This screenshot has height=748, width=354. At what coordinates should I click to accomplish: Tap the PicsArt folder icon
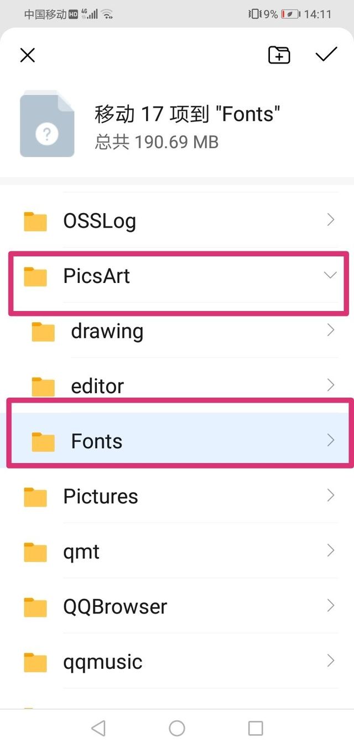coord(35,276)
